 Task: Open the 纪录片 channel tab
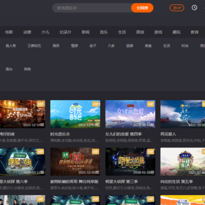65,32
